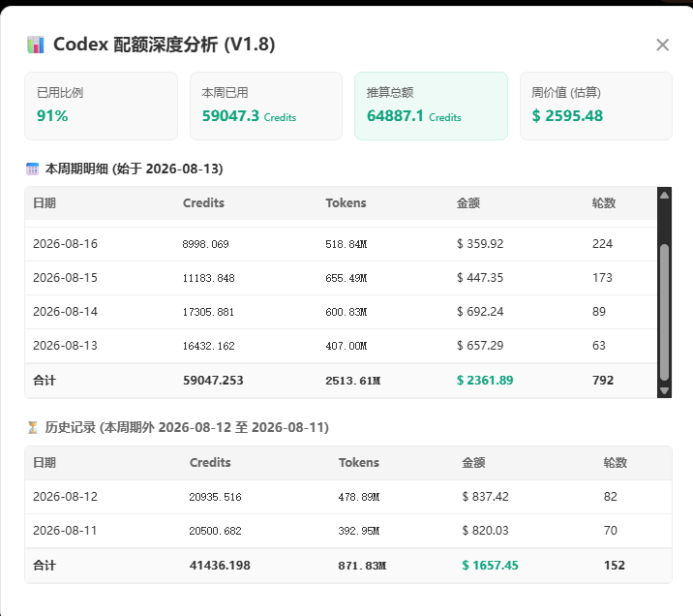
Task: Click tokens value 518.84M
Action: pos(346,244)
